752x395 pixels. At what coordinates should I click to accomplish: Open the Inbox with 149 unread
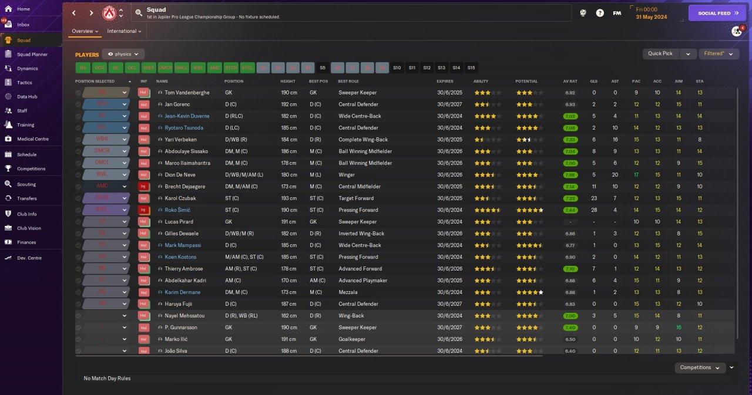tap(23, 25)
